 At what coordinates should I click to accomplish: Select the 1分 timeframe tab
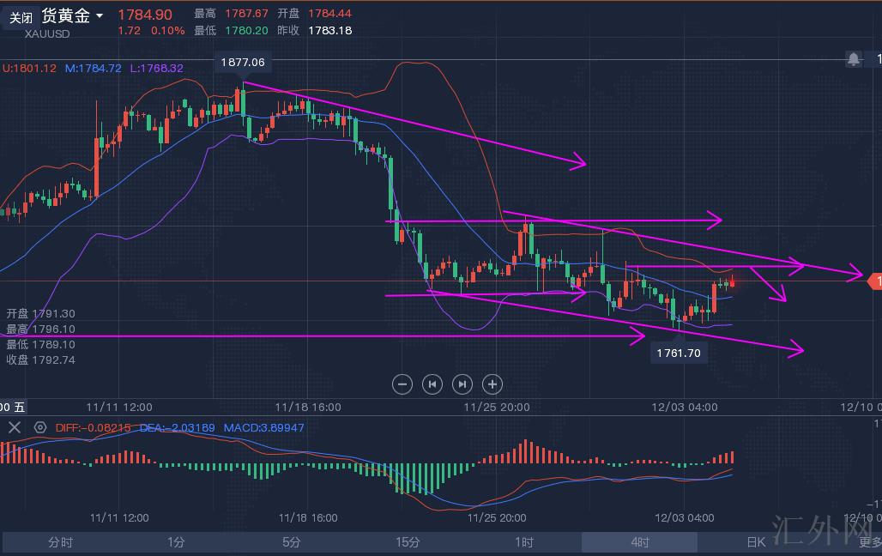176,541
